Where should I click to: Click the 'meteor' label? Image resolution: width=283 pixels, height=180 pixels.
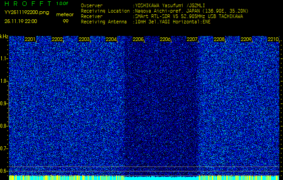(x=65, y=15)
